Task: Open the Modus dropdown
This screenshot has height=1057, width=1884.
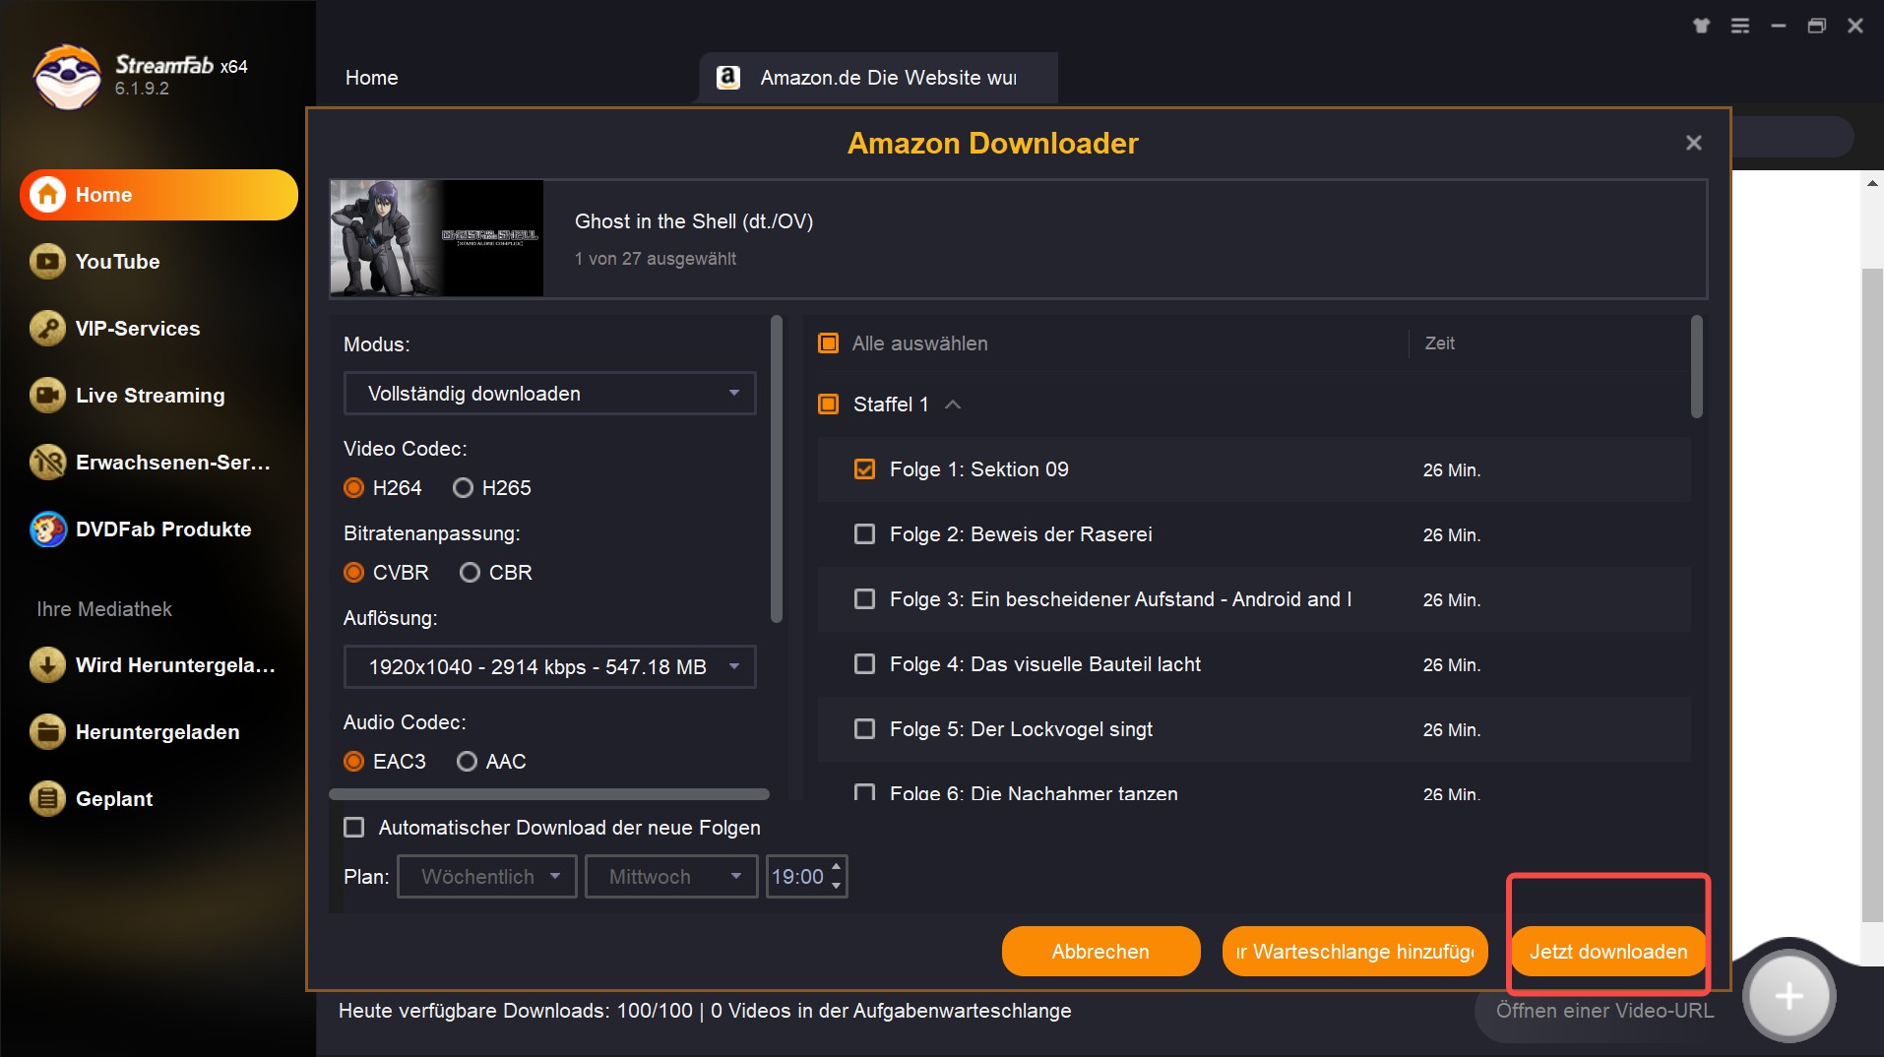Action: point(549,394)
